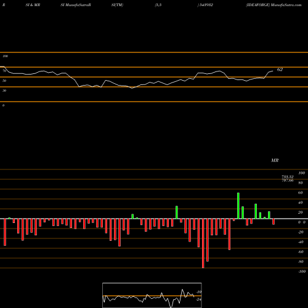Image resolution: width=308 pixels, height=308 pixels.
Task: Click the current RSI value '62'
Action: click(x=280, y=70)
